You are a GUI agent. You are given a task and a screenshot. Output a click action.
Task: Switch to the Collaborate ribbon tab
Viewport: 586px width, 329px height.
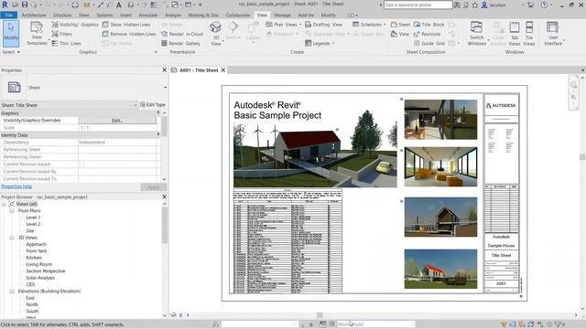238,15
